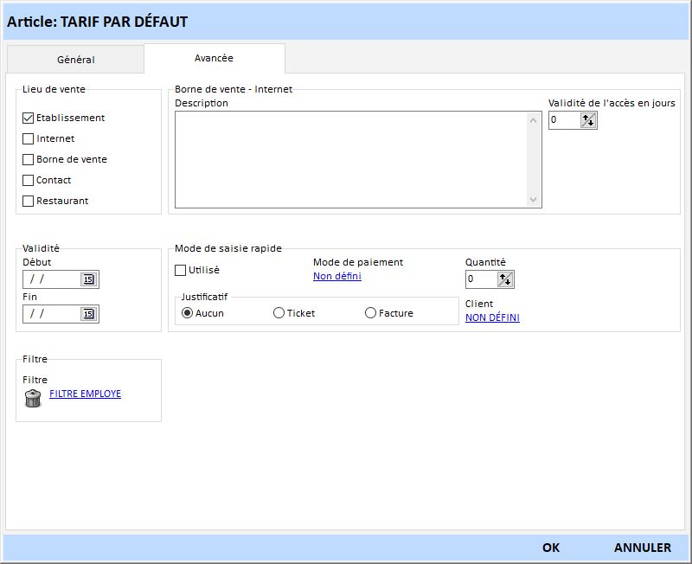Viewport: 692px width, 564px height.
Task: Click the trash can icon beside FILTRE EMPLOYE
Action: tap(33, 398)
